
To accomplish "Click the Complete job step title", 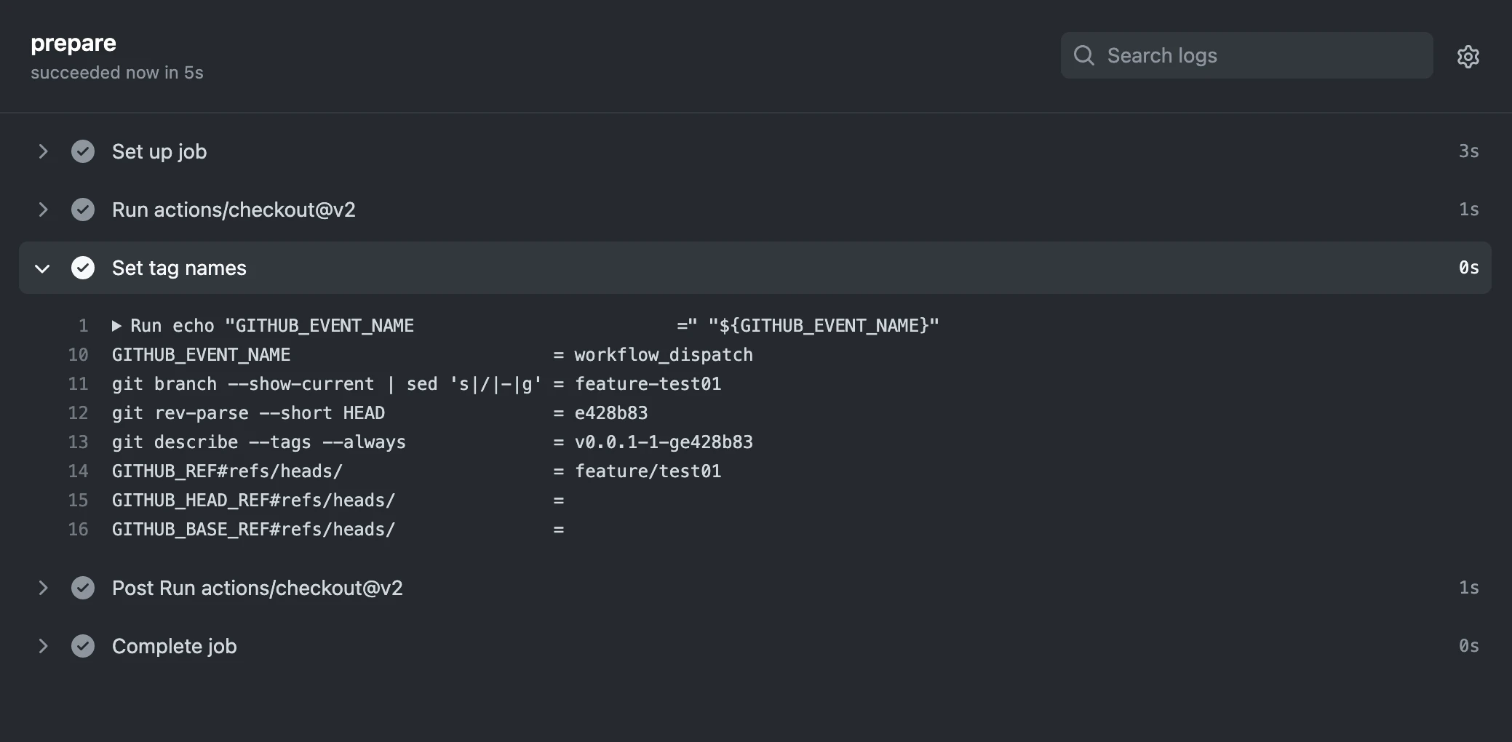I will [x=174, y=646].
